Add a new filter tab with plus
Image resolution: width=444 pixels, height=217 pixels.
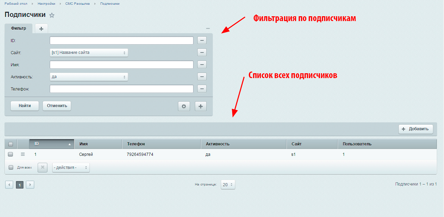pos(41,29)
